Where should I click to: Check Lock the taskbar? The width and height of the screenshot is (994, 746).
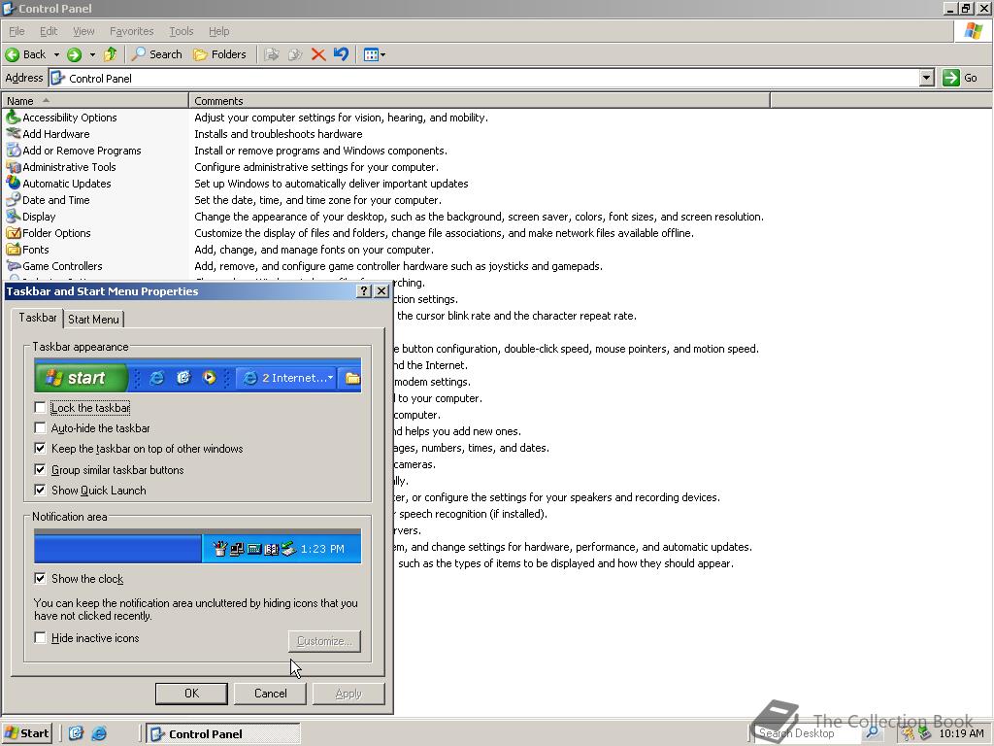click(40, 408)
